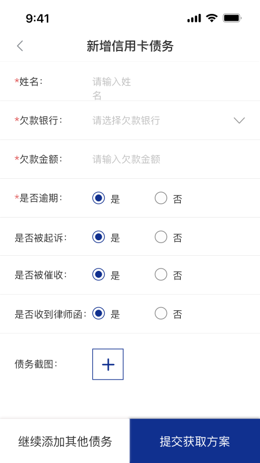Tap the plus icon to upload debt screenshot
Screen dimensions: 260x463
108,364
